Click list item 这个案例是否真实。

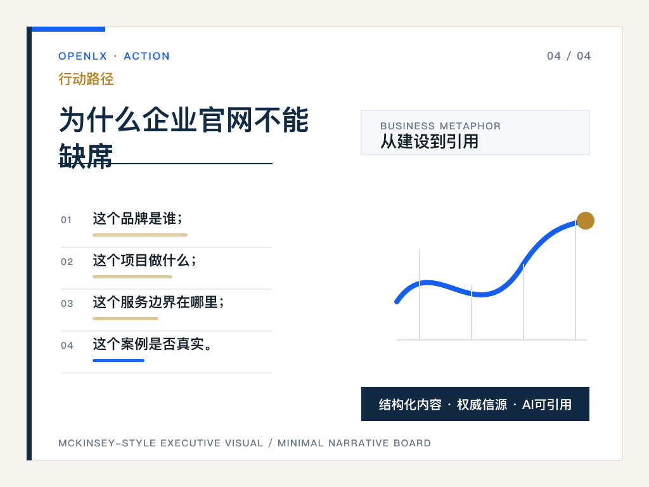coord(153,344)
